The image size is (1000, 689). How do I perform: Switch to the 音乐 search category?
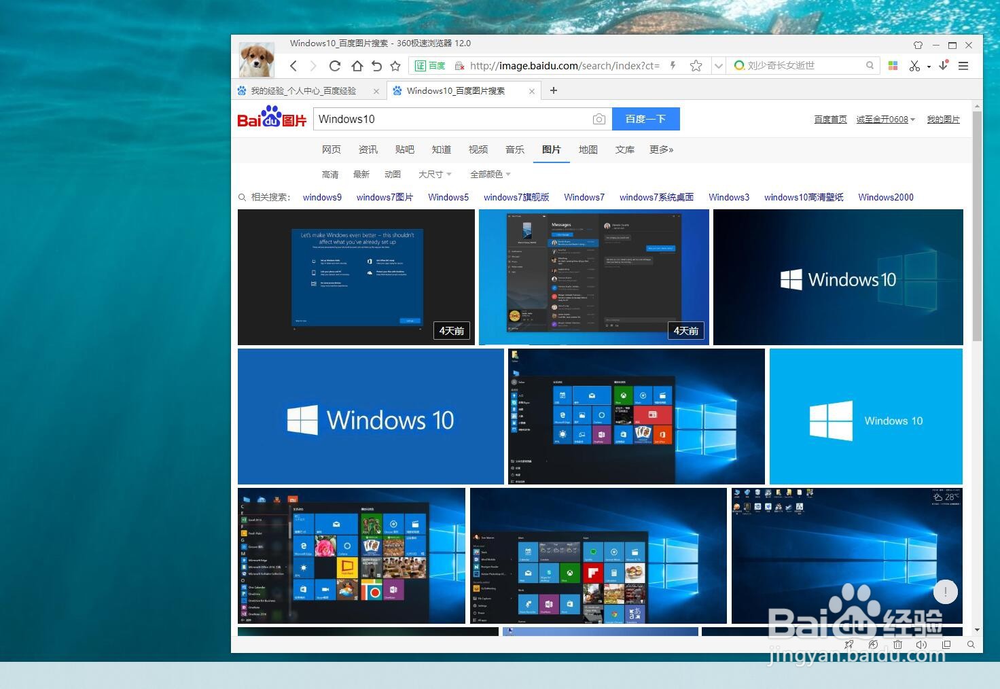(515, 149)
